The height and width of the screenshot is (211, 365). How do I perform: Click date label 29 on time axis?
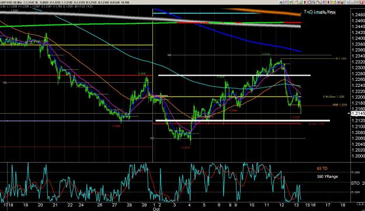(144, 205)
